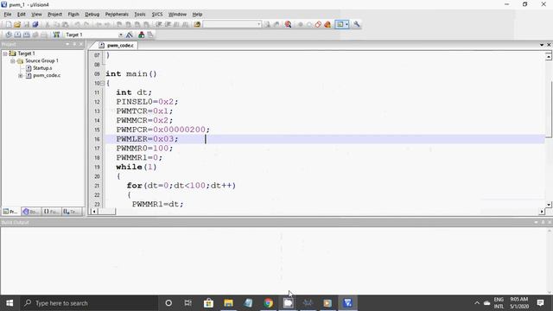This screenshot has height=311, width=553.
Task: Collapse the Target 1 tree node
Action: pos(5,54)
